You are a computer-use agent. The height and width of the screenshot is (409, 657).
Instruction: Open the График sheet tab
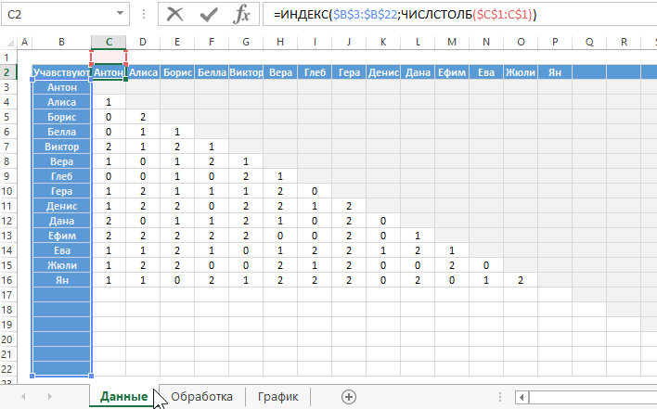click(x=277, y=396)
